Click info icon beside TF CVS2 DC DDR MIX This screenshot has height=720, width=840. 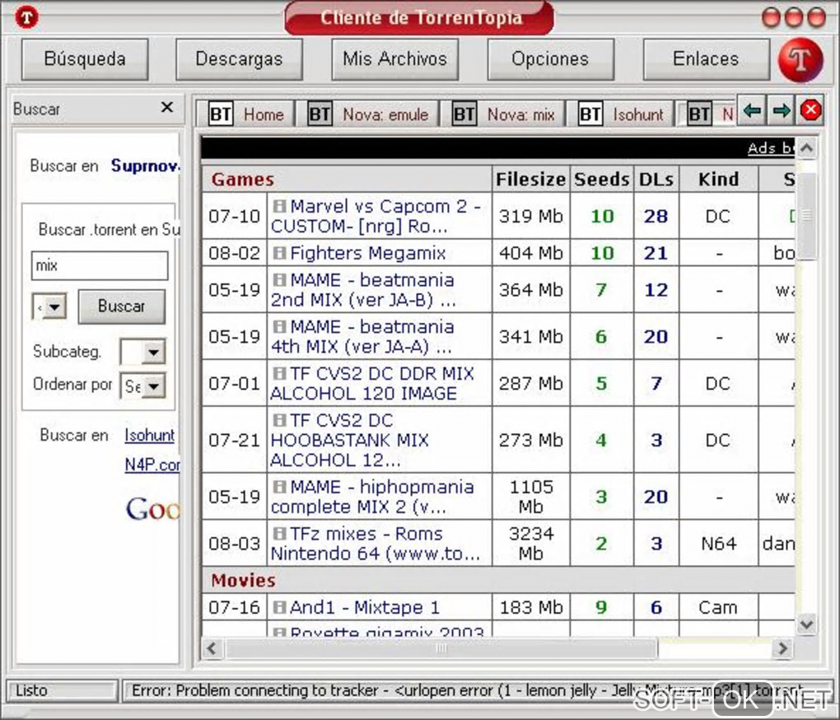point(279,373)
